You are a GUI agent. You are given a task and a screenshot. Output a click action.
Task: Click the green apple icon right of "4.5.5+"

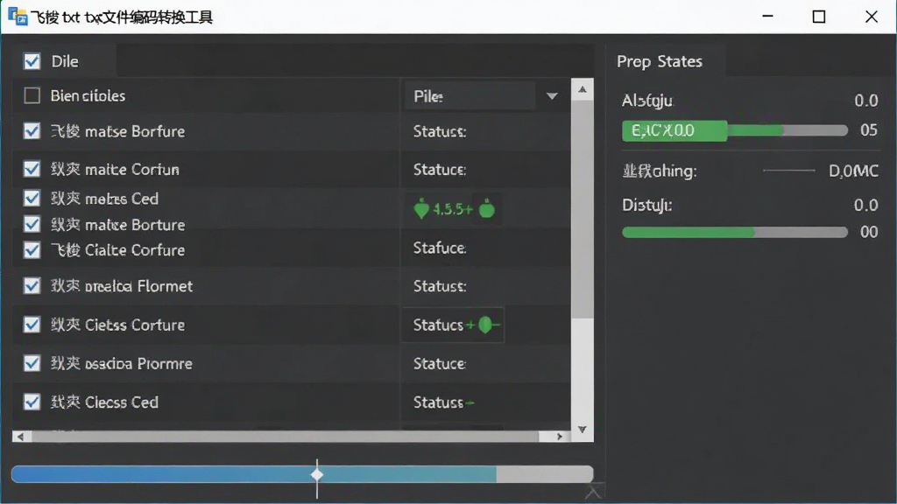coord(487,209)
